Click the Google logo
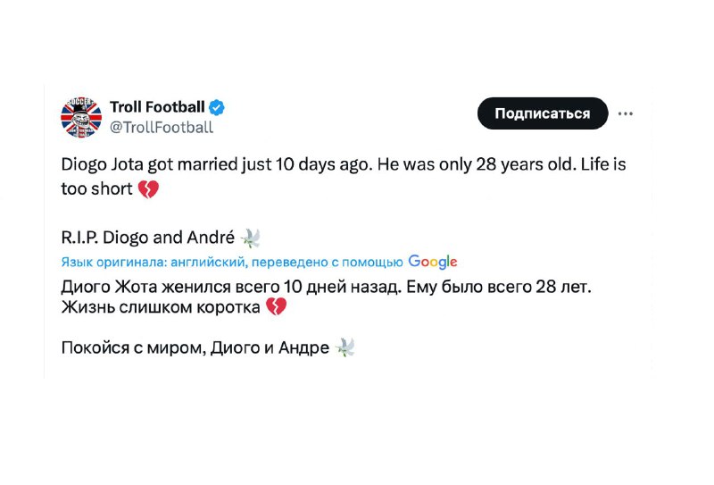 pos(433,262)
